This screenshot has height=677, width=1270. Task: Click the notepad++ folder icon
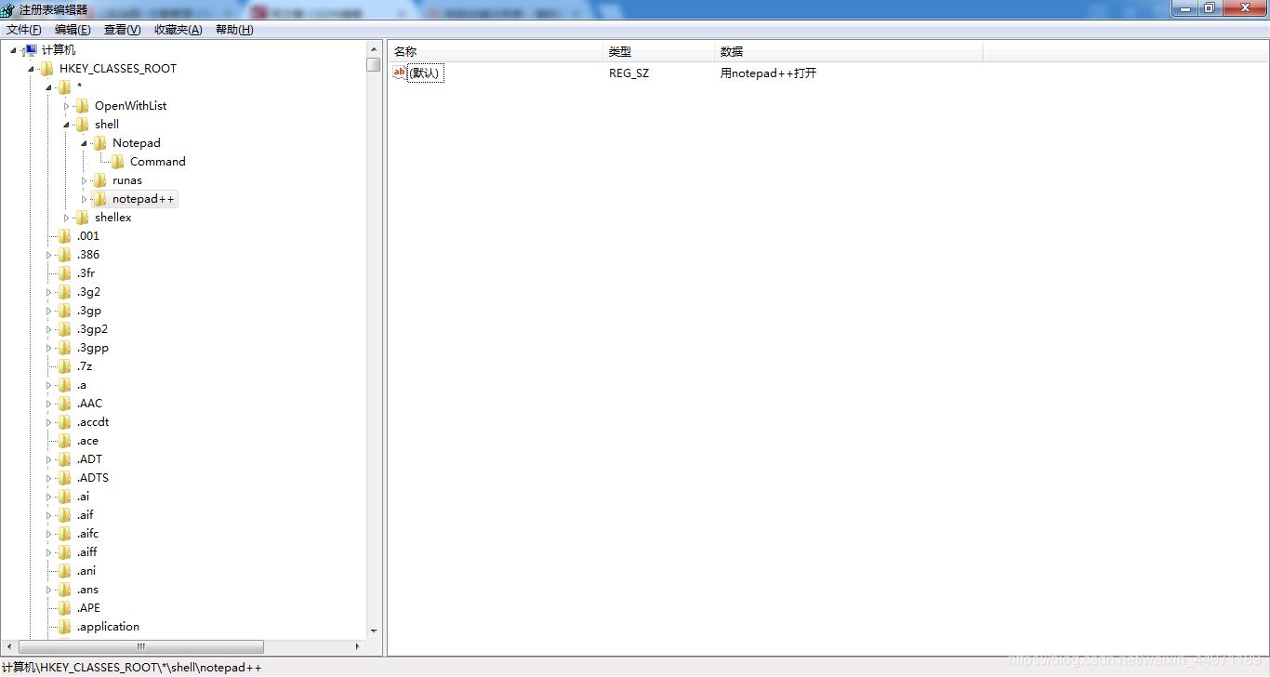pyautogui.click(x=99, y=198)
